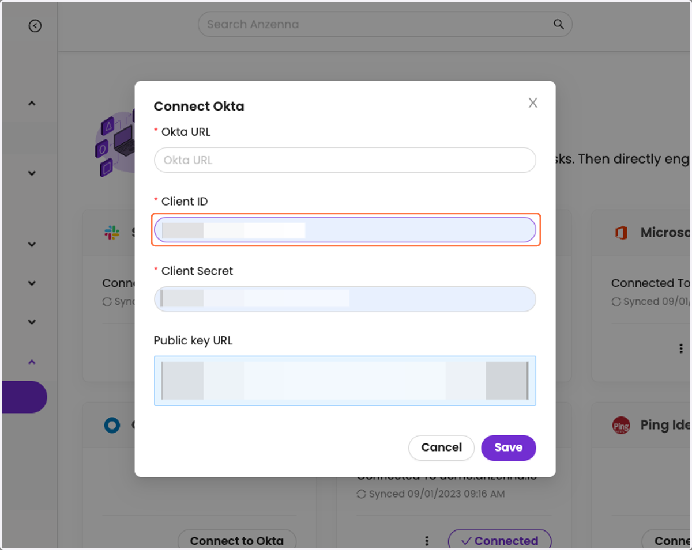
Task: Click the Client Secret label
Action: [x=197, y=271]
